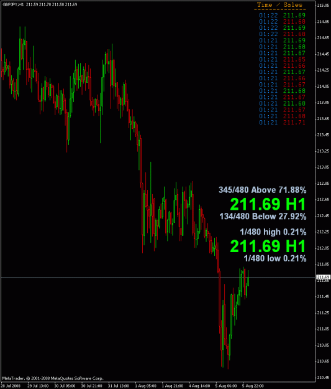331x389 pixels.
Task: Click the 210.65 price axis label
Action: pyautogui.click(x=324, y=361)
